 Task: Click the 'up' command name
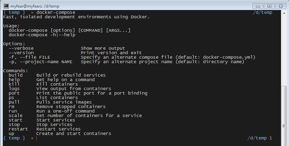pyautogui.click(x=11, y=134)
